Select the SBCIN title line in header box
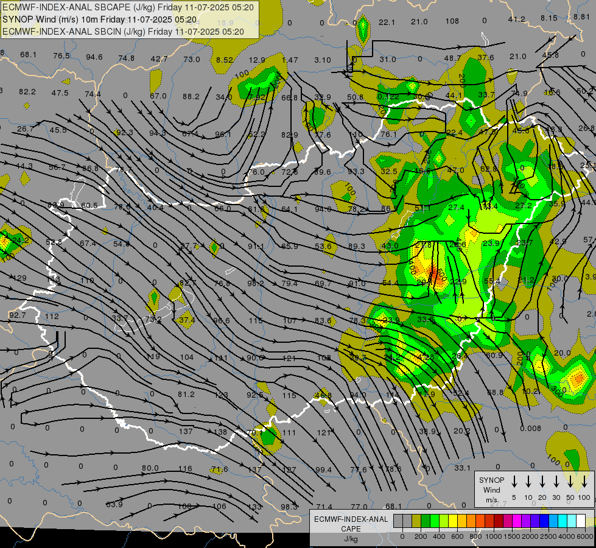596x548 pixels. [x=123, y=32]
